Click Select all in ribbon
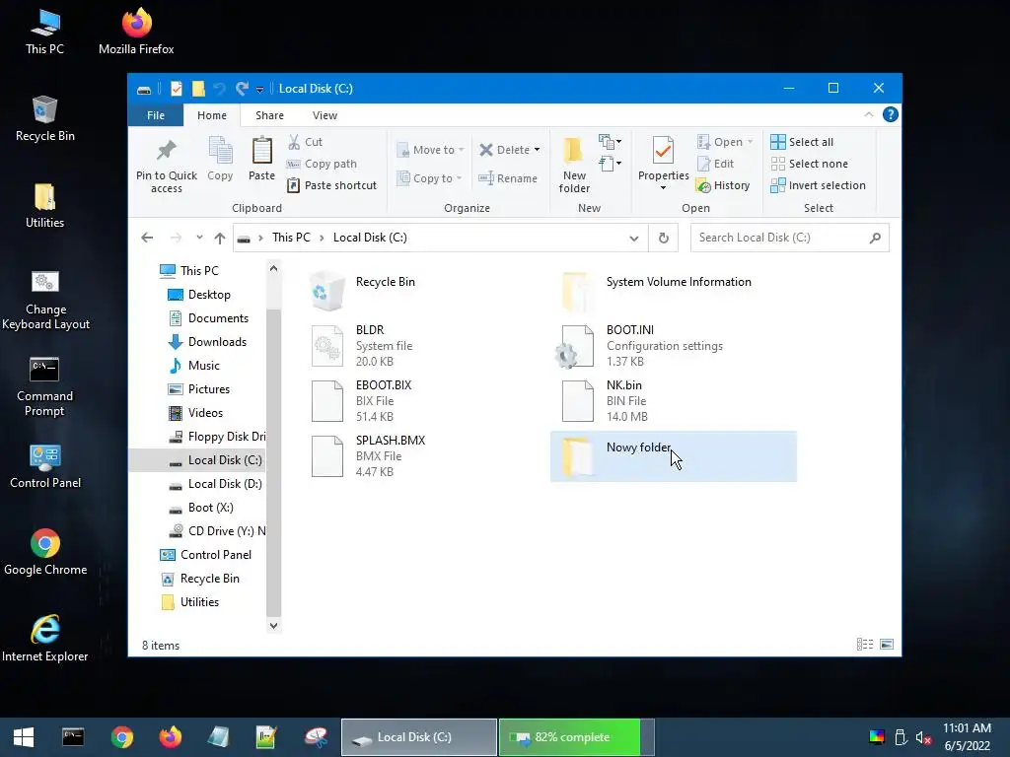Image resolution: width=1010 pixels, height=757 pixels. point(802,142)
